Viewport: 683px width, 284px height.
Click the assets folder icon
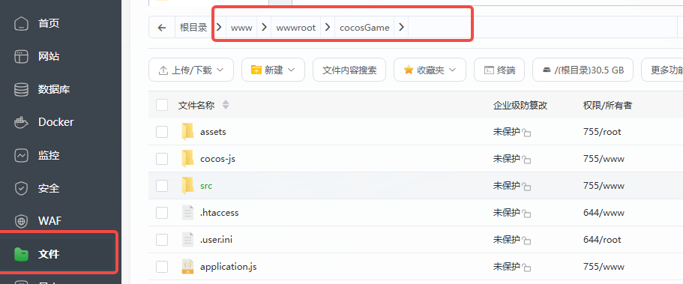(187, 131)
